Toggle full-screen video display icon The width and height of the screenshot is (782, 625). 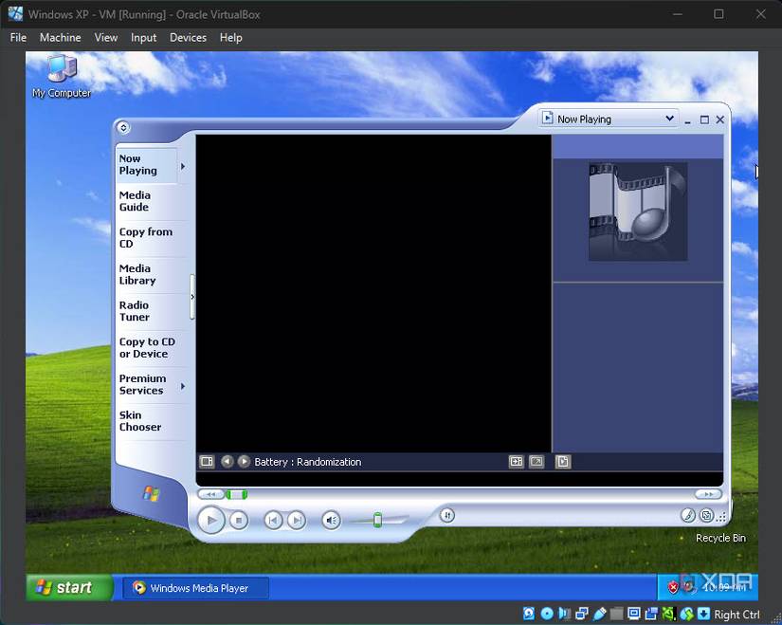point(536,462)
